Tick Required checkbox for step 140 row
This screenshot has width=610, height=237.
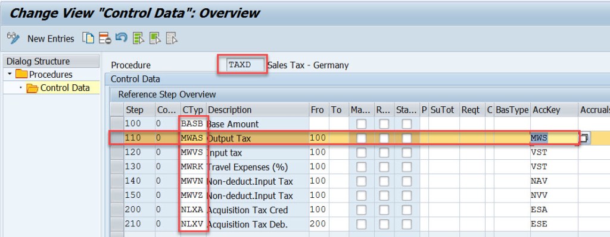coord(384,181)
